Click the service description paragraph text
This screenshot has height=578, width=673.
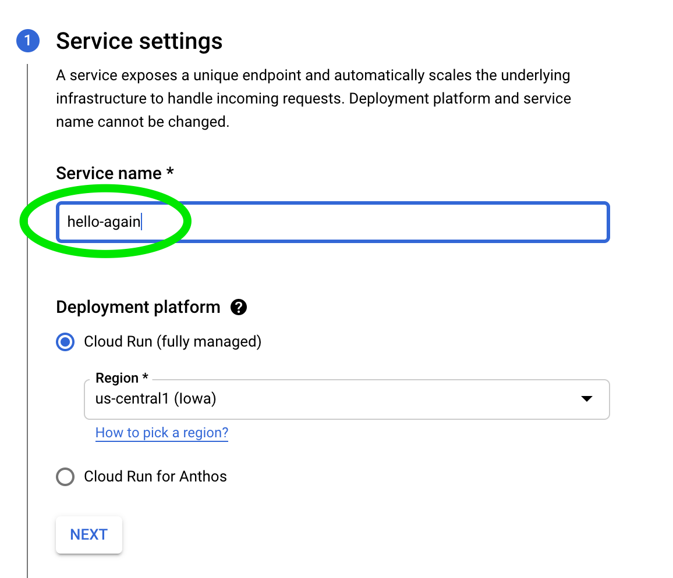pos(313,99)
